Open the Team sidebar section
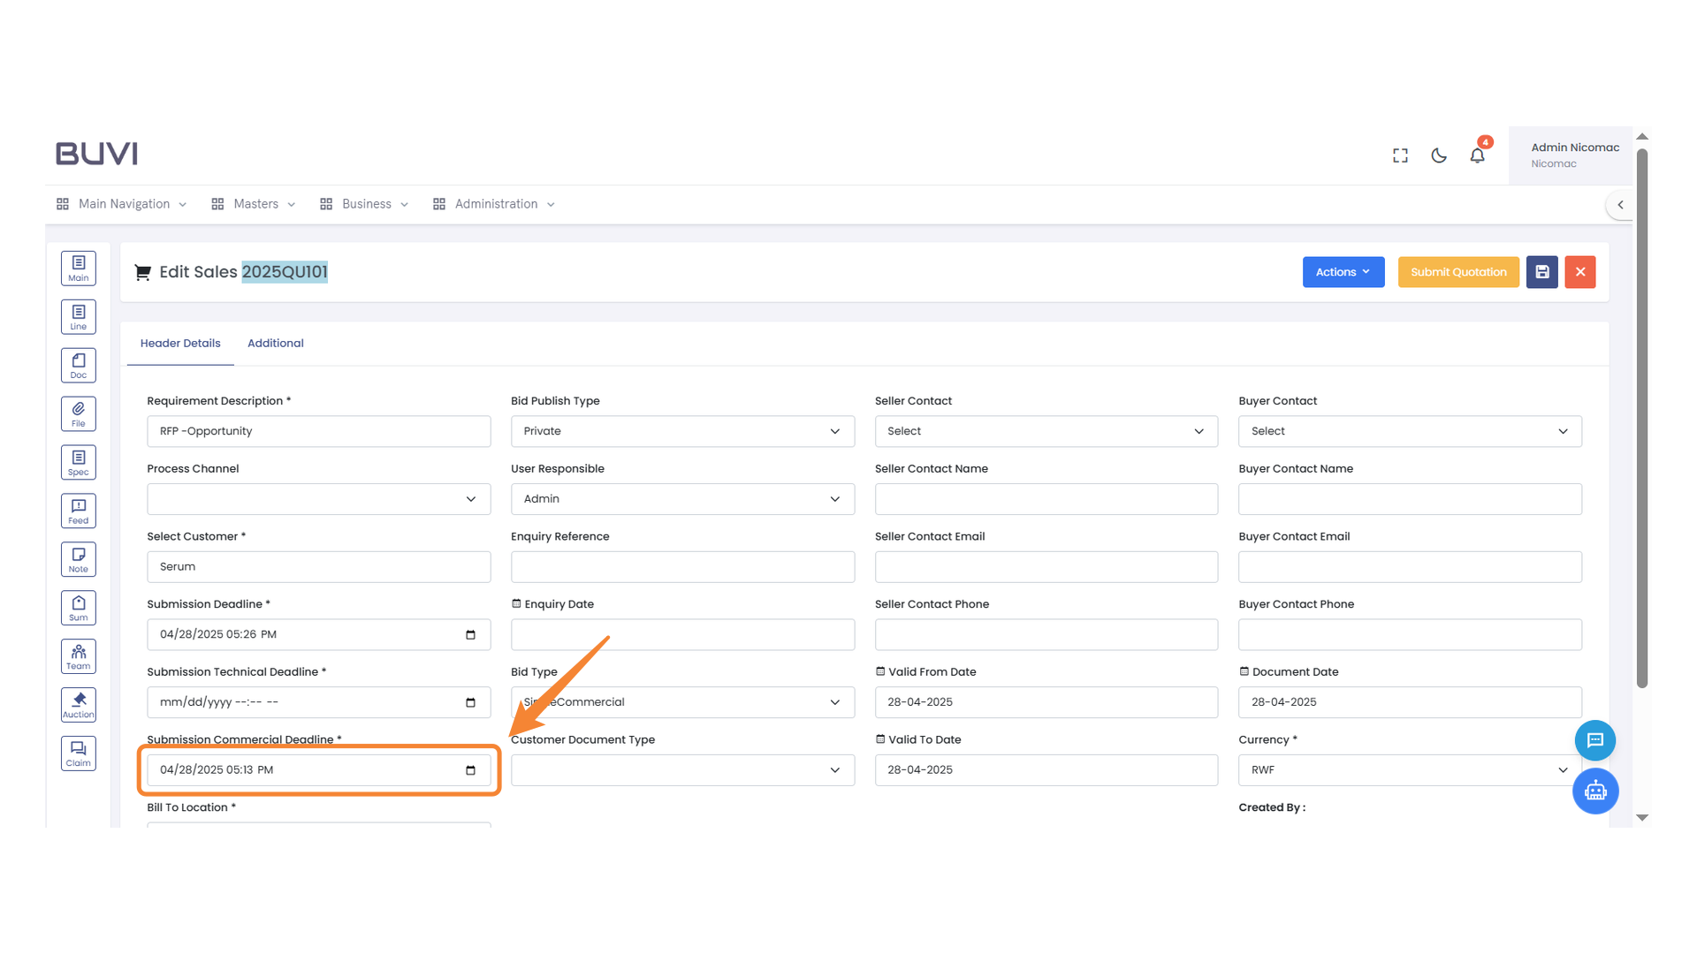This screenshot has width=1697, height=954. tap(78, 655)
